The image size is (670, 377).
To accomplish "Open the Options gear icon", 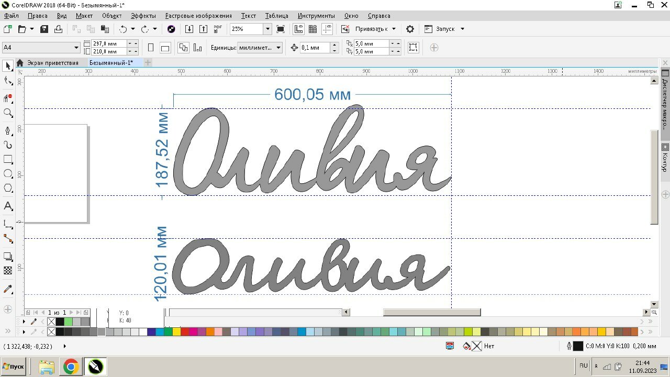I will 410,29.
